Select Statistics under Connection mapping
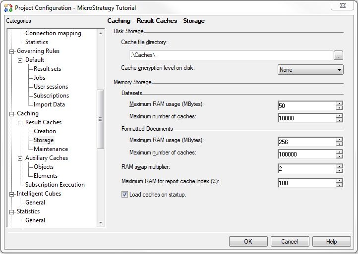The image size is (358, 254). point(37,42)
